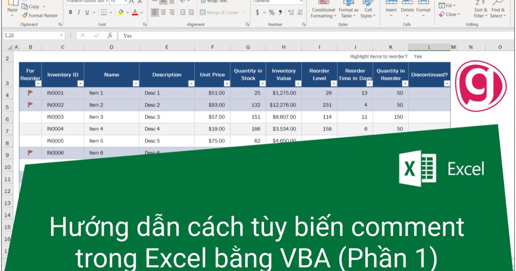Click the Increase Decimal icon

point(292,12)
